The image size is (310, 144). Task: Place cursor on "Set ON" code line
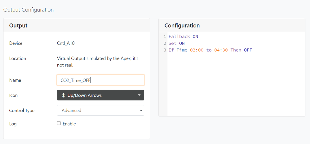[176, 43]
